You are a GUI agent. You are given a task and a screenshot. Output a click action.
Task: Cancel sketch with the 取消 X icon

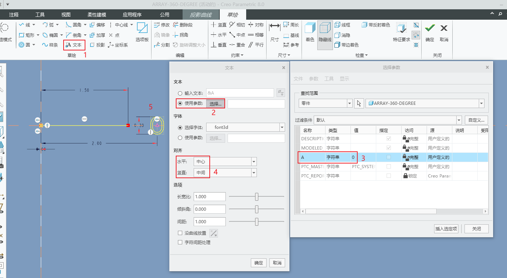(444, 32)
